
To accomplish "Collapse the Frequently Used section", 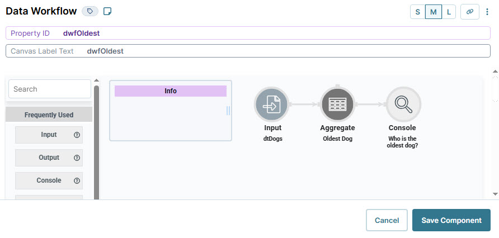I will [x=49, y=115].
